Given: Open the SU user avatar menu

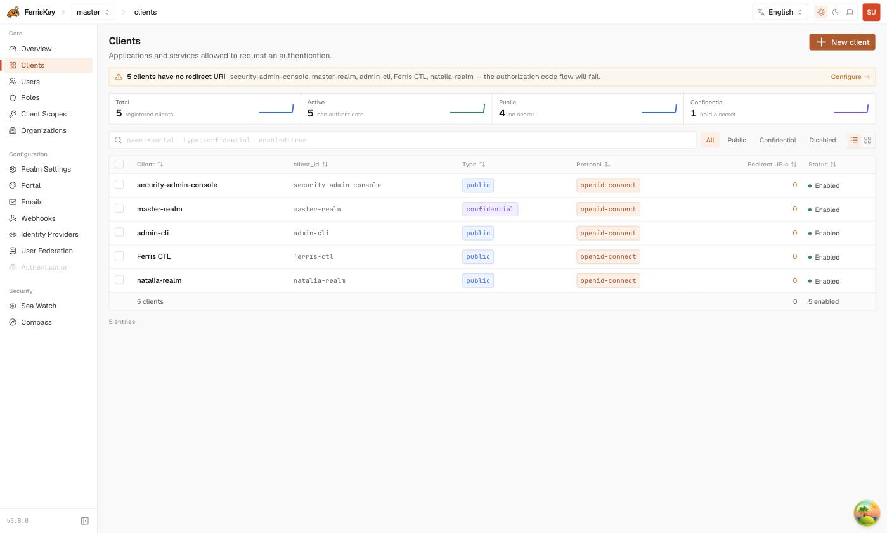Looking at the screenshot, I should click(x=871, y=12).
